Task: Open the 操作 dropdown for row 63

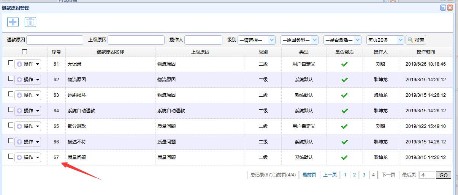Action: (28, 95)
